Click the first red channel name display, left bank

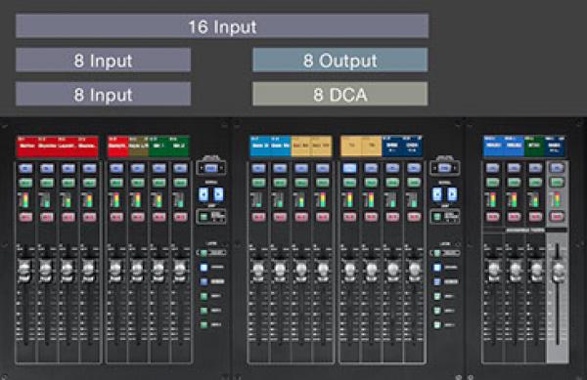(x=26, y=147)
